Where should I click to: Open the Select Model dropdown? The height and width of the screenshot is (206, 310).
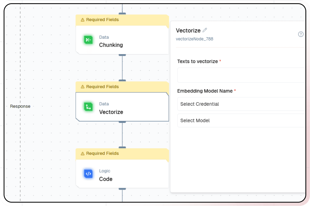(x=241, y=121)
